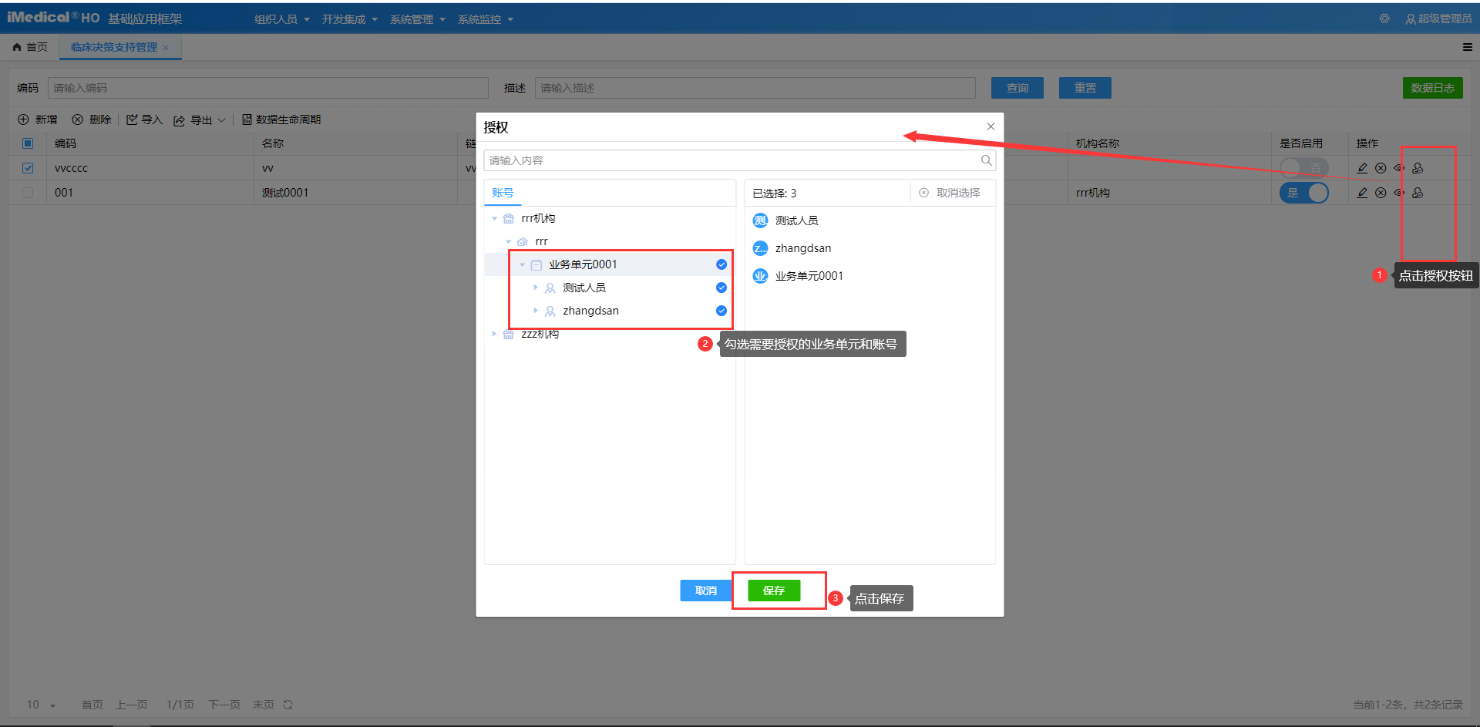Viewport: 1480px width, 727px height.
Task: Uncheck the 测试人员 tree checkmark
Action: pyautogui.click(x=721, y=288)
